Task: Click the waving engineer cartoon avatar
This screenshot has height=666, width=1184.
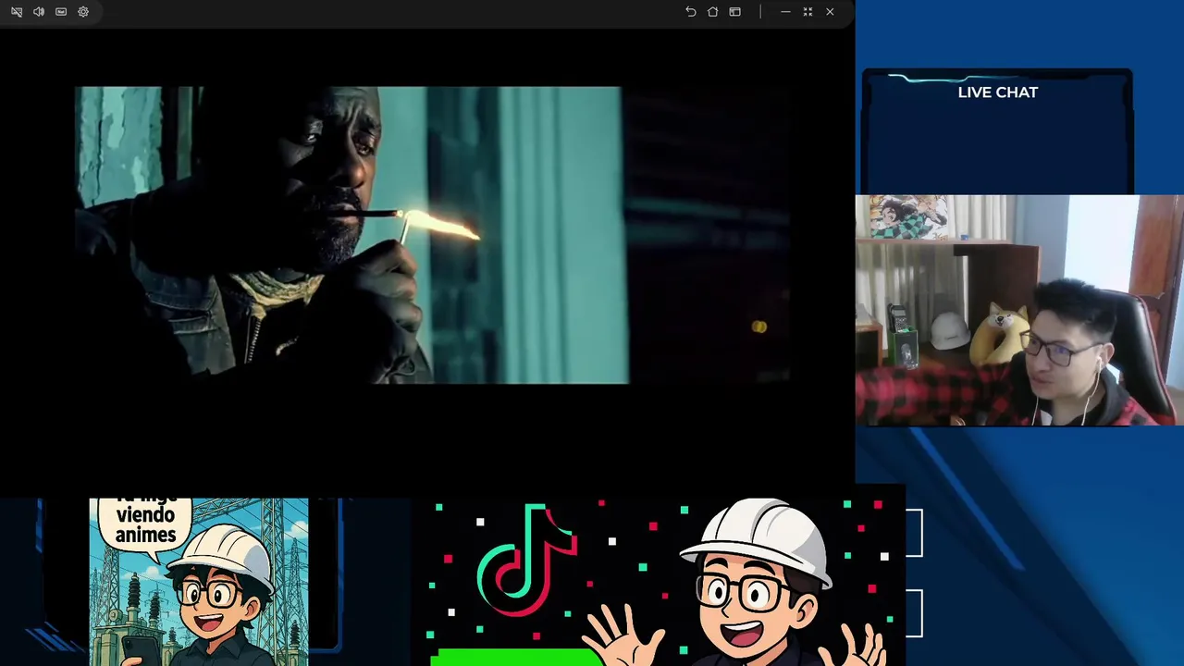Action: coord(735,583)
